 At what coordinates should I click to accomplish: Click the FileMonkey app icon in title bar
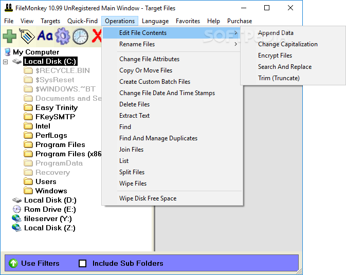click(8, 8)
